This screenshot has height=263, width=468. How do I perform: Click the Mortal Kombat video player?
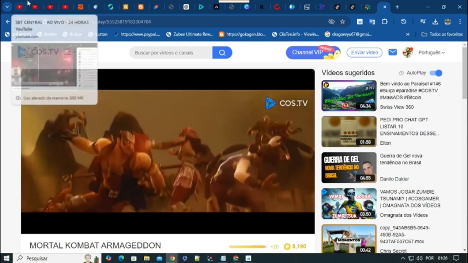[x=168, y=151]
